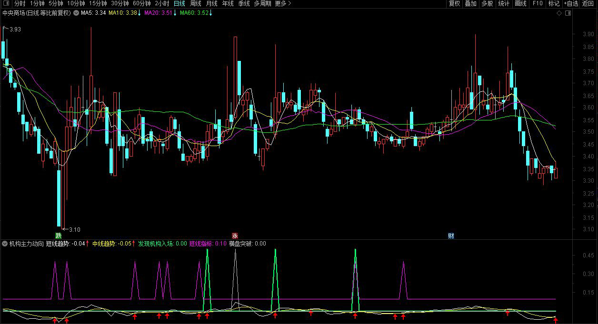Open the blue 财 financial marker
The height and width of the screenshot is (324, 598).
point(450,236)
